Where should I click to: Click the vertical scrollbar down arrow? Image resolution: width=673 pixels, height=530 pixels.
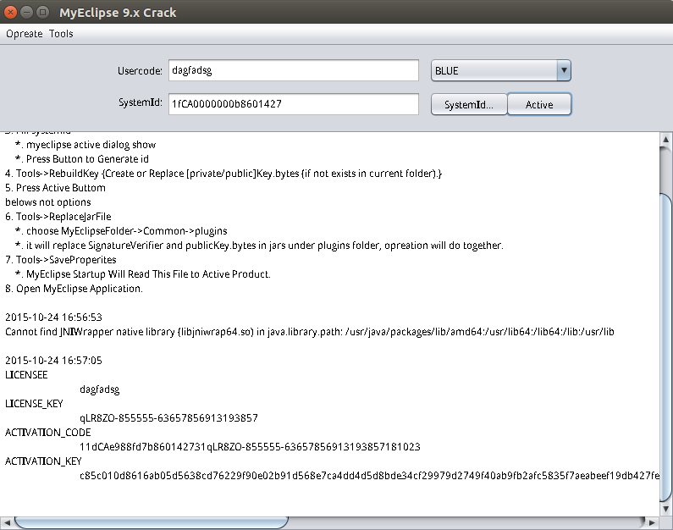click(x=665, y=509)
